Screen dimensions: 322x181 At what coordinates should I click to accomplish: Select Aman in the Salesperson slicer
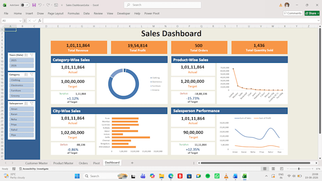(21, 109)
